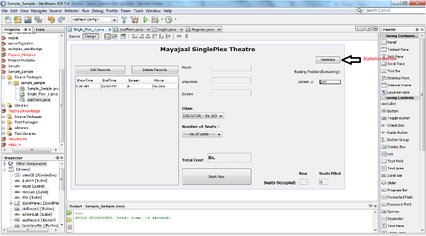
Task: Select Slider component in Palette
Action: click(x=392, y=183)
